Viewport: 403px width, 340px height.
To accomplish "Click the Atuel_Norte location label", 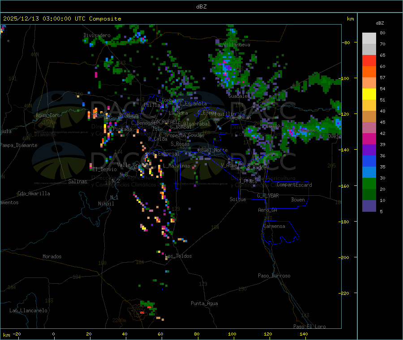I will 213,150.
